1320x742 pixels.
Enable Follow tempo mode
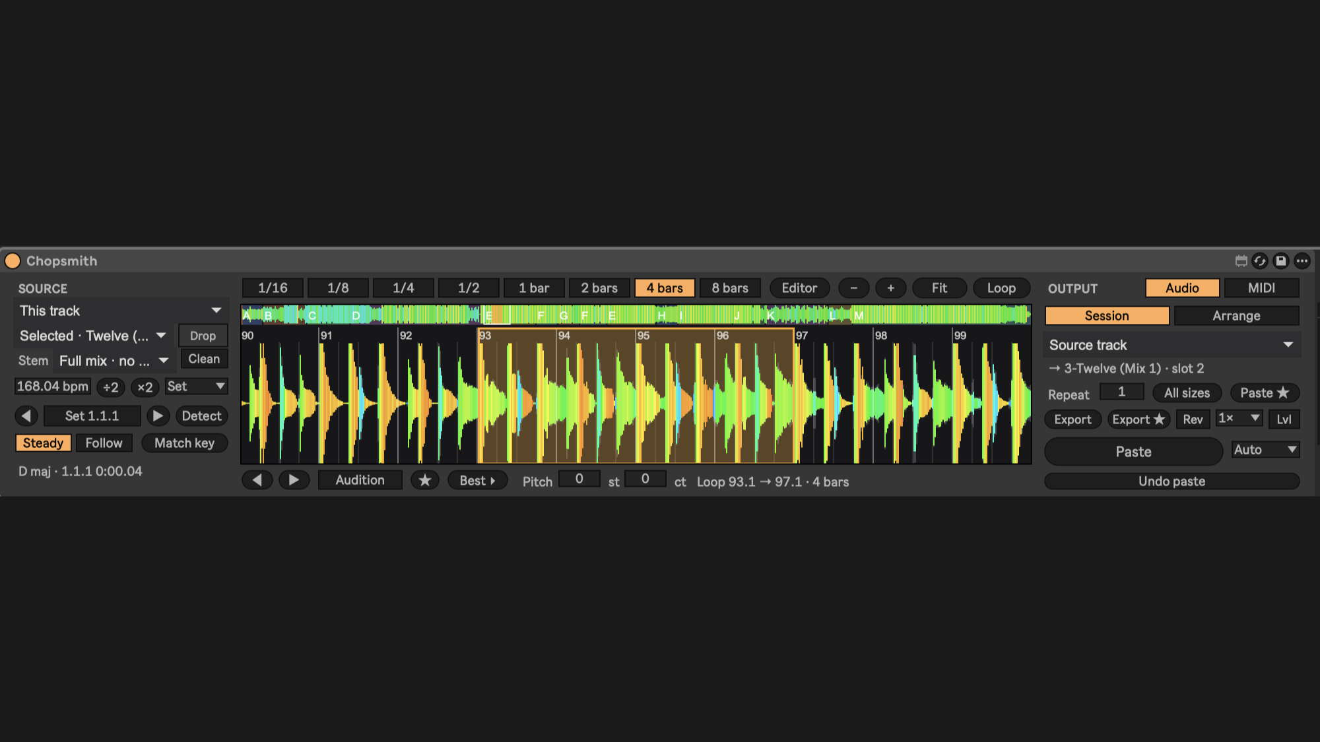[x=104, y=443]
